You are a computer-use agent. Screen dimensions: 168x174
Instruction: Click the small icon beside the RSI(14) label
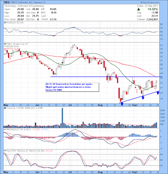(x=5, y=23)
